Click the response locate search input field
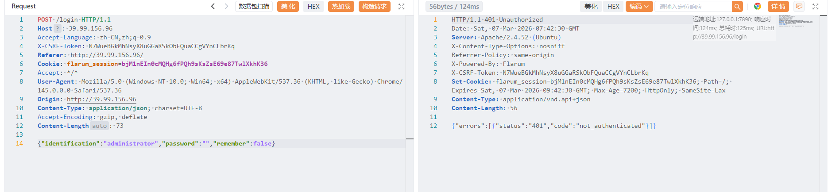Screen dimensions: 832x192 693,7
